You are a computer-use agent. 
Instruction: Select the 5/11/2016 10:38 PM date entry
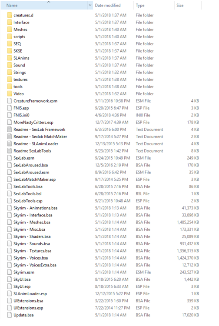tap(113, 101)
